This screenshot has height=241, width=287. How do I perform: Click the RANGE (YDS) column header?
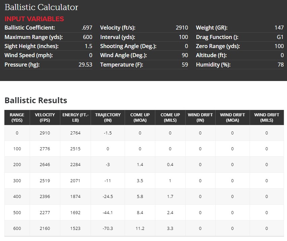(x=17, y=117)
